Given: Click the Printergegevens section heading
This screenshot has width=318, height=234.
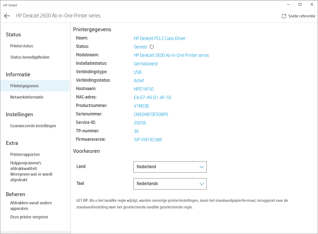Looking at the screenshot, I should coord(92,29).
